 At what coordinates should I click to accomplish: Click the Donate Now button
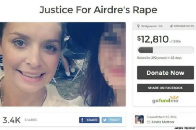coord(165,73)
